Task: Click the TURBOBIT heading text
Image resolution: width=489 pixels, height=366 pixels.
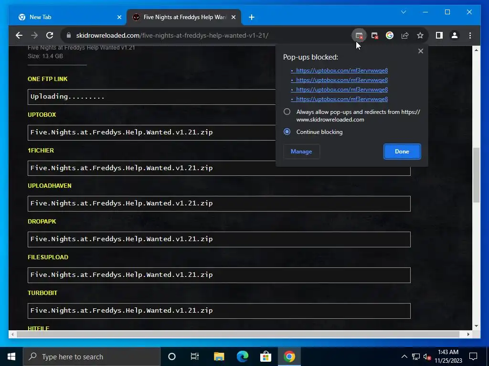Action: (43, 293)
